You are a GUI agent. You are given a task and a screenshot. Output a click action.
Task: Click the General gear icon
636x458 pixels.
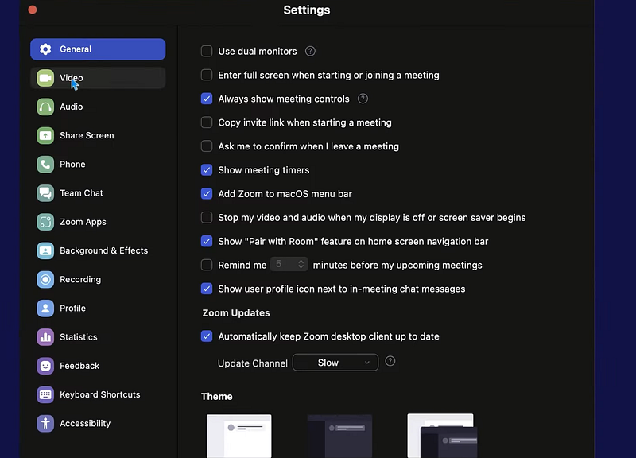click(x=45, y=49)
